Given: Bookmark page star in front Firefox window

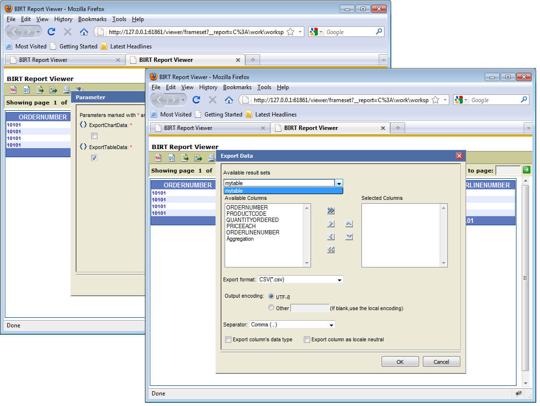Looking at the screenshot, I should [x=435, y=100].
